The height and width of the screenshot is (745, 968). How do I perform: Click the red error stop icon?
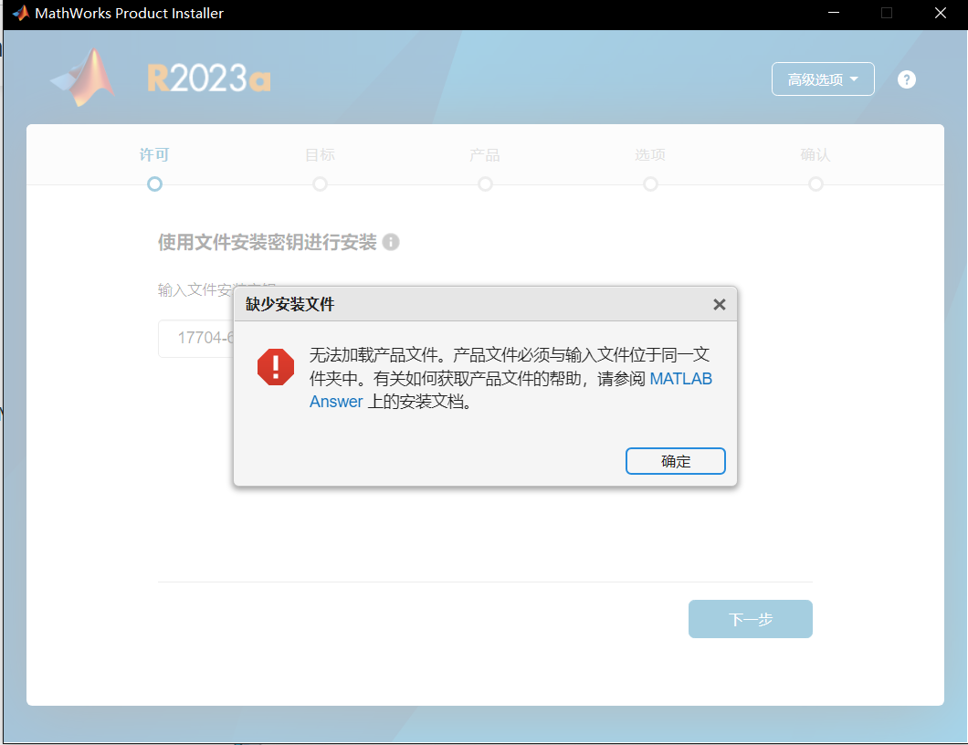point(276,367)
